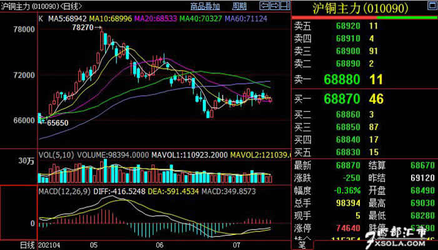Screen dimensions: 438x250
Task: Click the red-green bid/ask ratio bar
Action: 364,17
